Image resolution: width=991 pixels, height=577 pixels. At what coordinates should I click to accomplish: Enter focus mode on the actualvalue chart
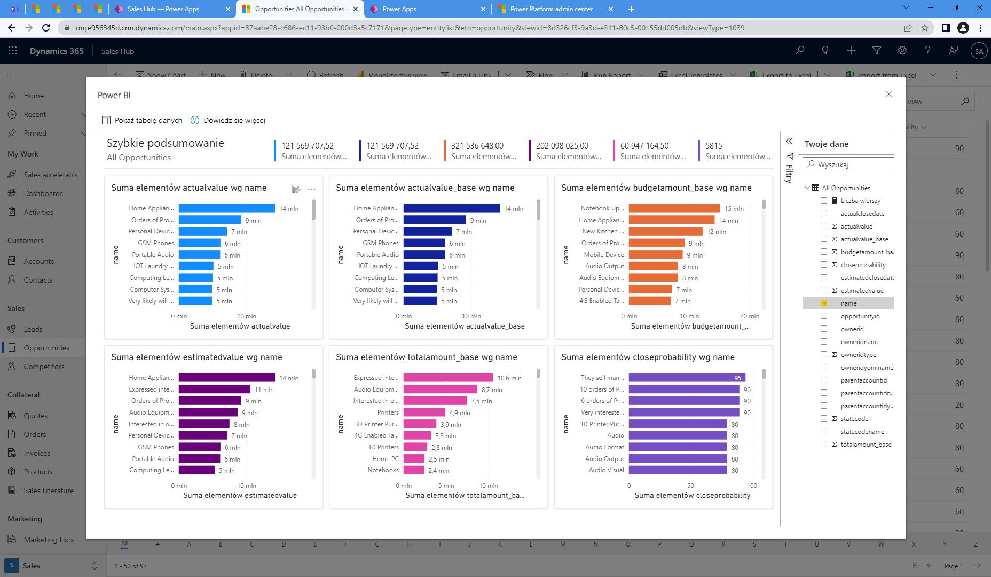(297, 189)
